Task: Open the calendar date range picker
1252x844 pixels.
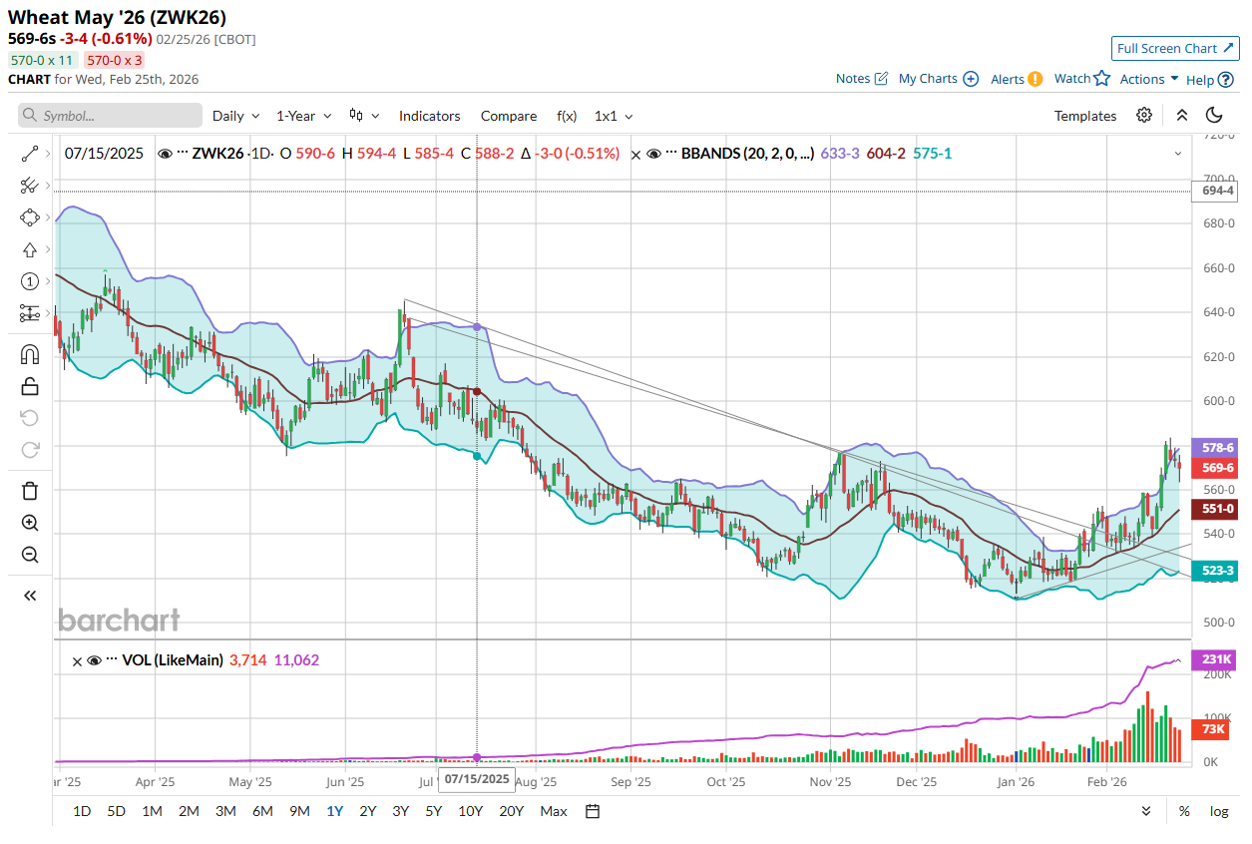Action: (x=593, y=811)
